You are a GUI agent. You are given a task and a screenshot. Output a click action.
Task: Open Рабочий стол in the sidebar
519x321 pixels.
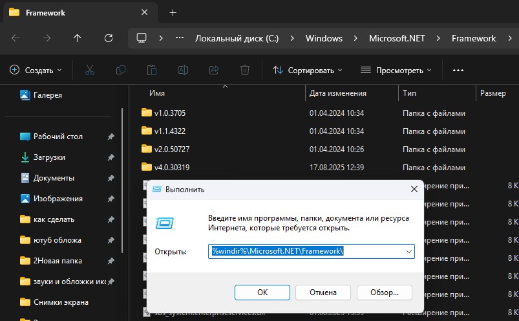pos(58,137)
